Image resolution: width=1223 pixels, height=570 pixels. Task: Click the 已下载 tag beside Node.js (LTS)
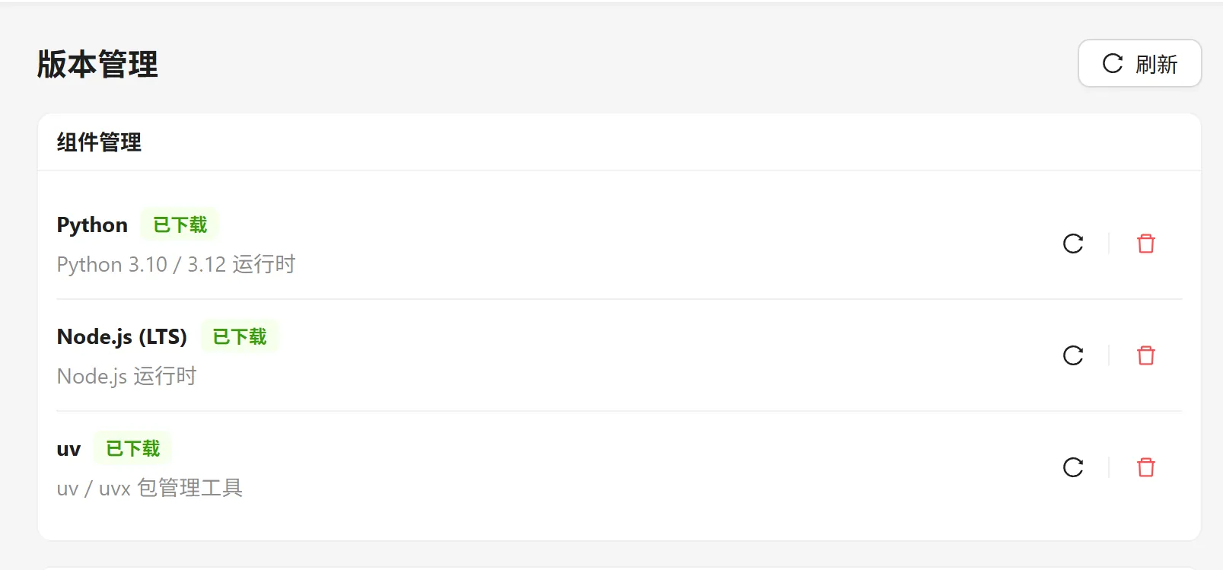240,336
